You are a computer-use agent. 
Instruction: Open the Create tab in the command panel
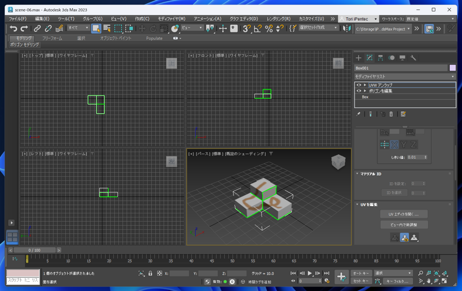click(359, 58)
